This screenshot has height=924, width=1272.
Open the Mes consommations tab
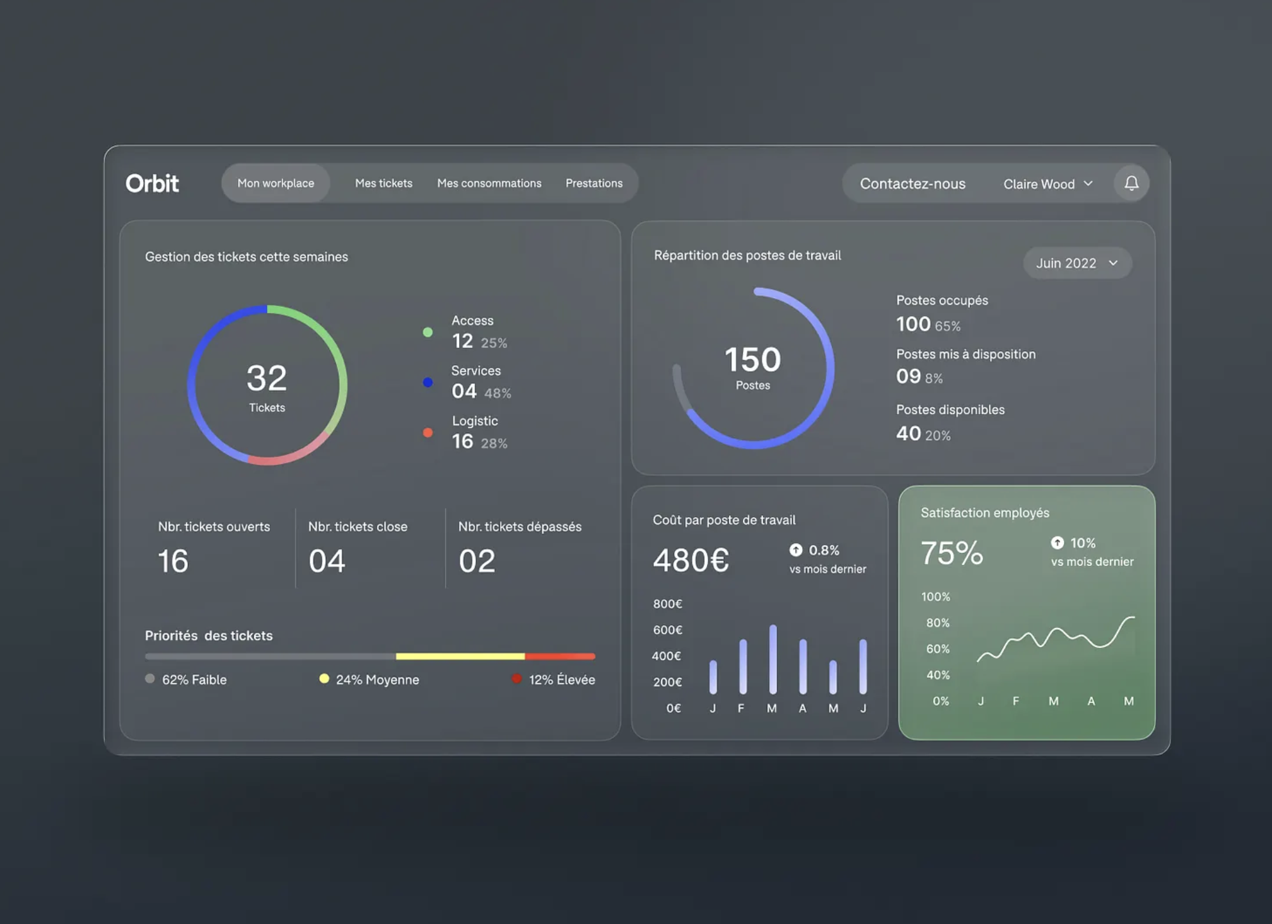(489, 183)
